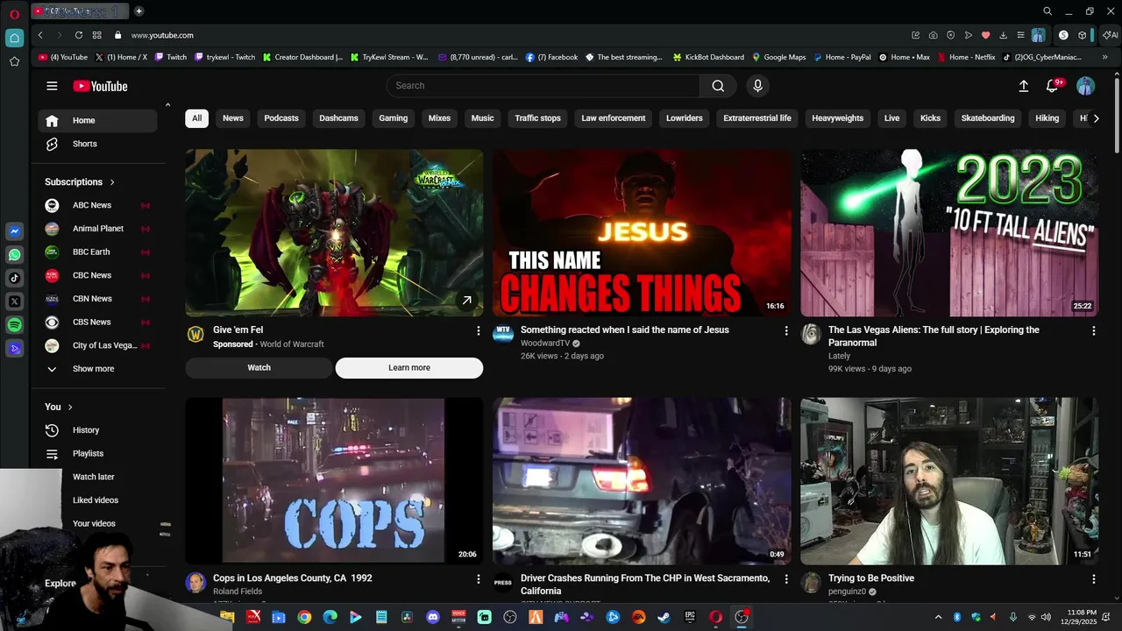This screenshot has height=631, width=1122.
Task: Open the 10 FT Tall Aliens thumbnail
Action: [x=949, y=232]
